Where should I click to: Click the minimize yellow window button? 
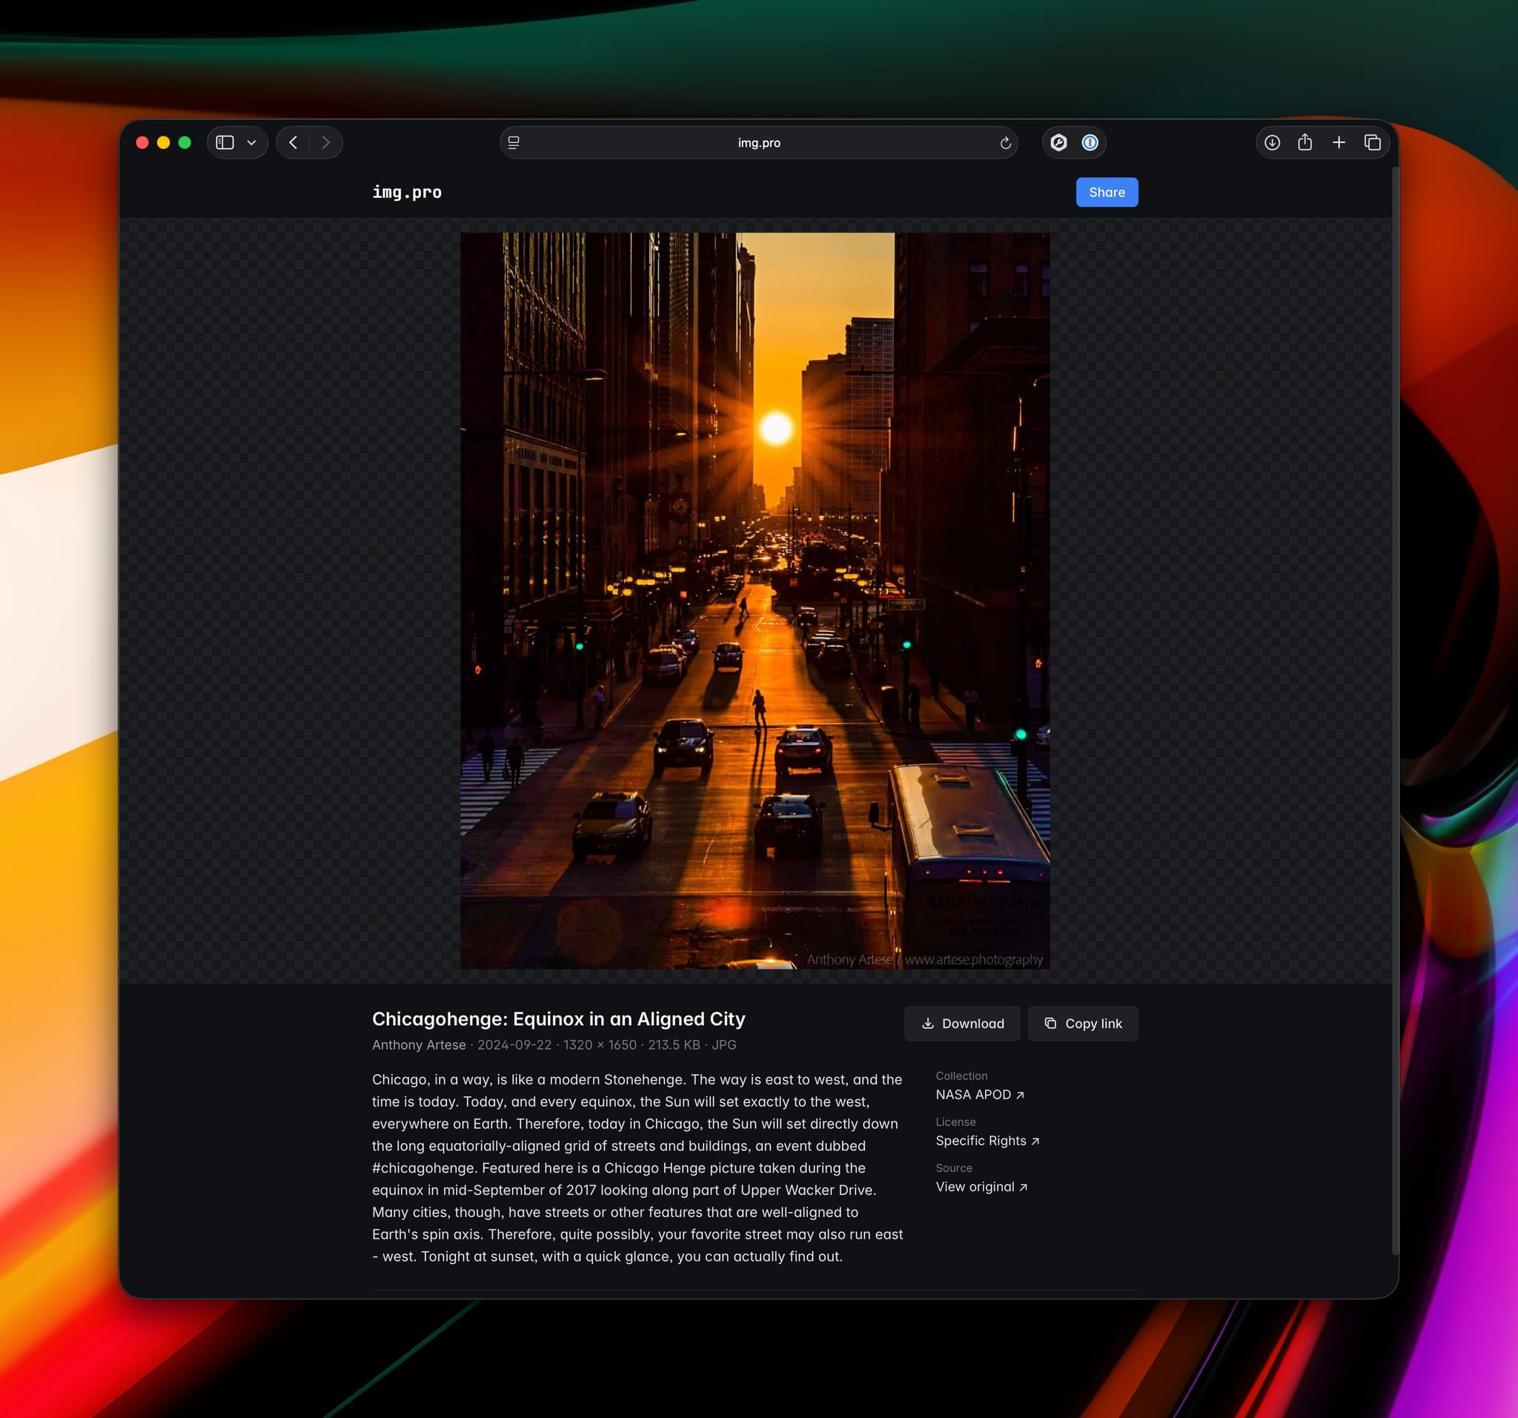click(x=163, y=143)
